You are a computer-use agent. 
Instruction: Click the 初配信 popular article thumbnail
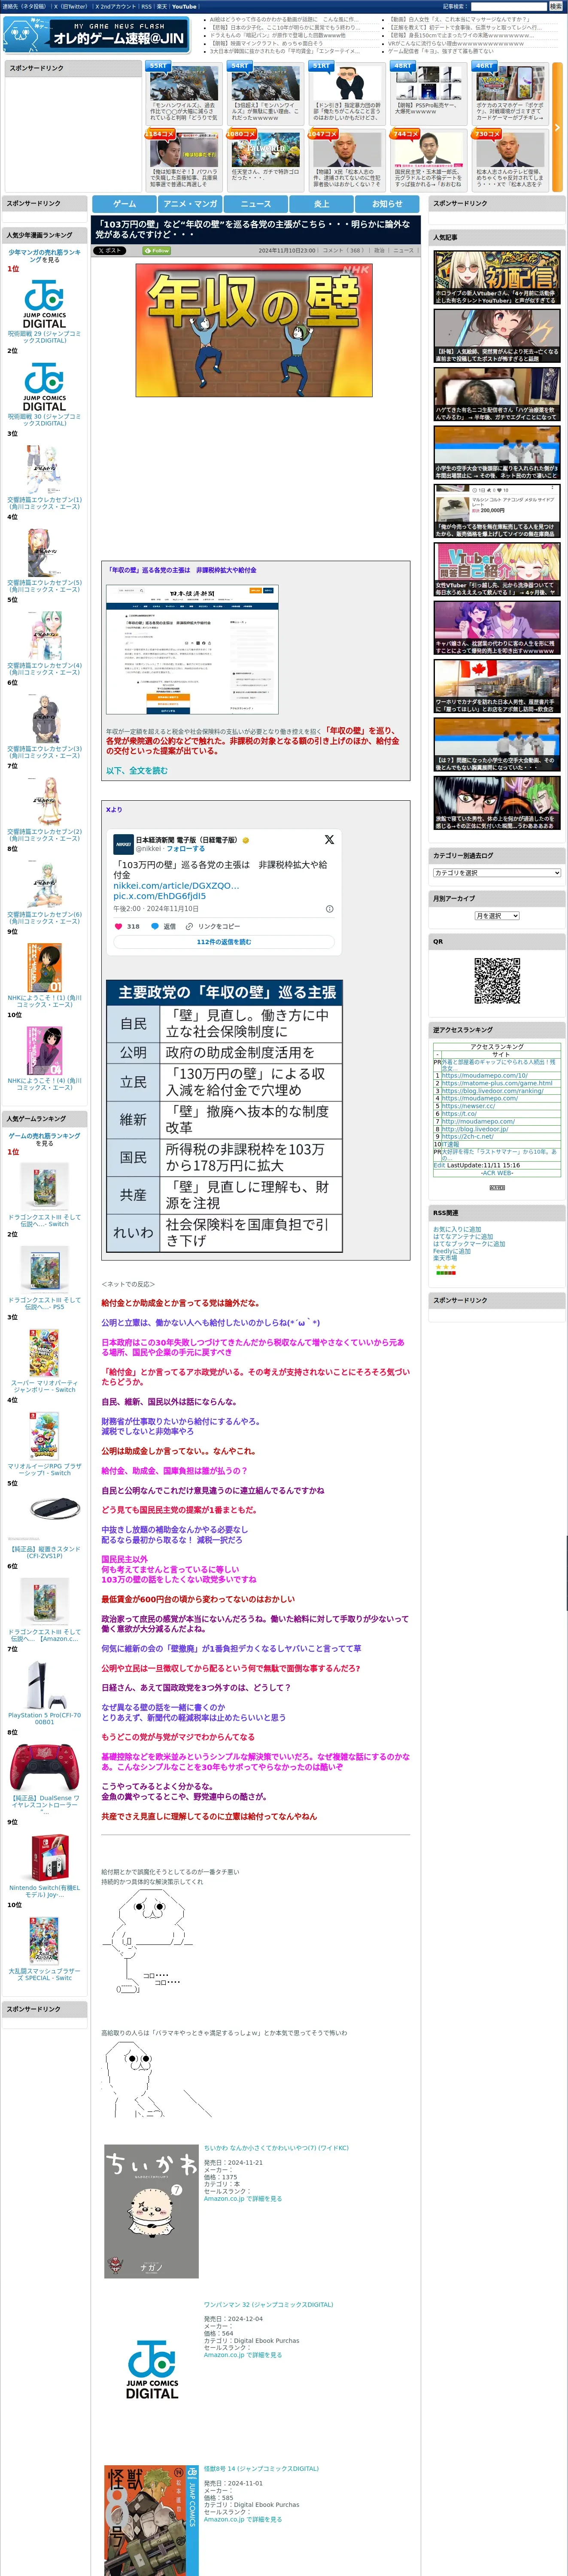coord(497,277)
